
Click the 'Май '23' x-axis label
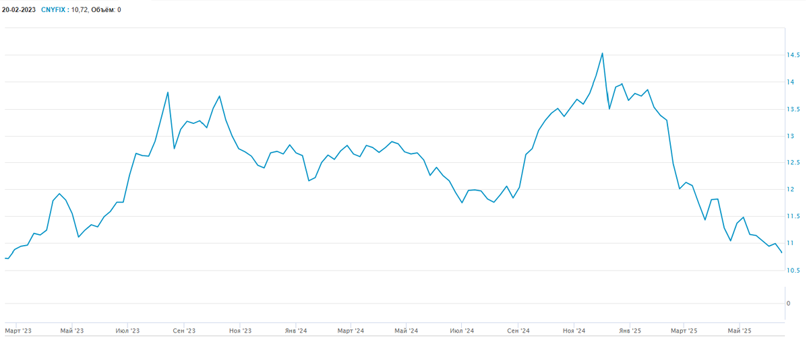72,331
